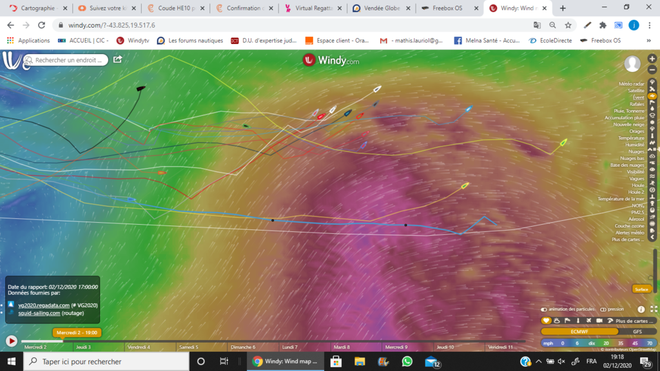Choose the Orages layer

[x=636, y=131]
